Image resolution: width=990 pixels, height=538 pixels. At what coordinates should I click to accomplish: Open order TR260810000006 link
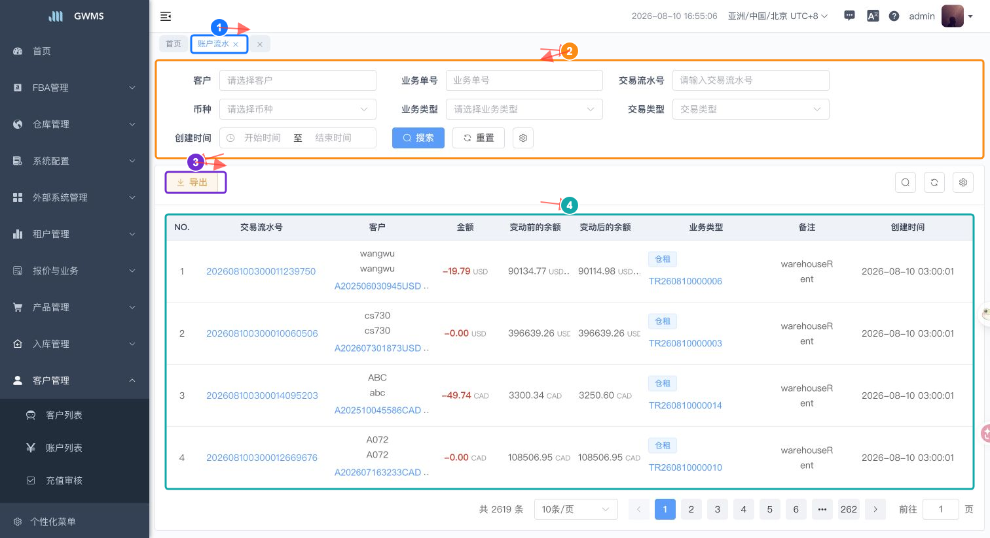click(x=686, y=281)
